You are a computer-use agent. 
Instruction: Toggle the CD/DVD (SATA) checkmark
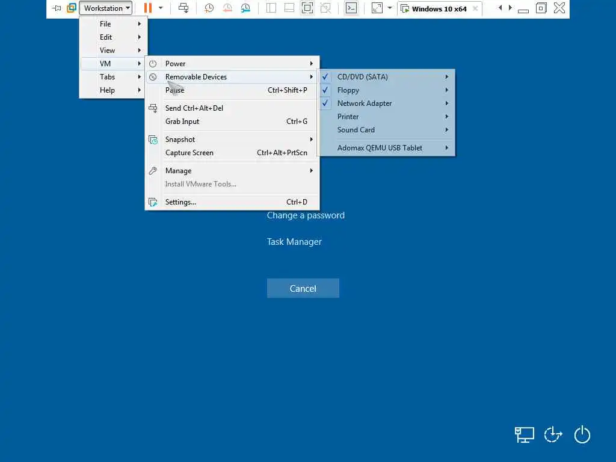pyautogui.click(x=325, y=77)
